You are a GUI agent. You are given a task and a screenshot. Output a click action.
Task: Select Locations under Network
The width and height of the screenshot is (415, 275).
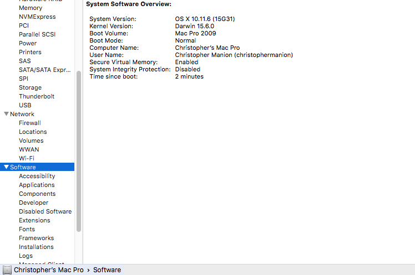click(x=33, y=132)
